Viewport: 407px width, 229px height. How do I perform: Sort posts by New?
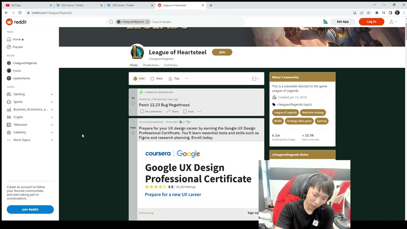tap(156, 79)
